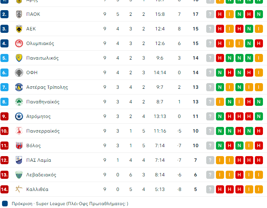Open the Πανσερραϊκός team page
Viewport: 267px width, 208px height.
[x=43, y=131]
